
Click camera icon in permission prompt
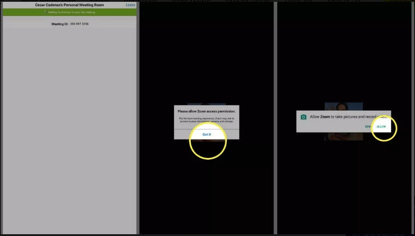[304, 117]
